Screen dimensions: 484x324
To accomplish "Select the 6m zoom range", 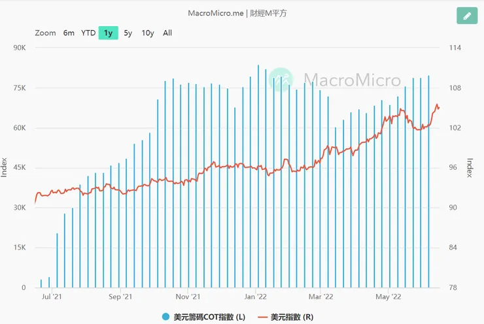I will point(69,33).
